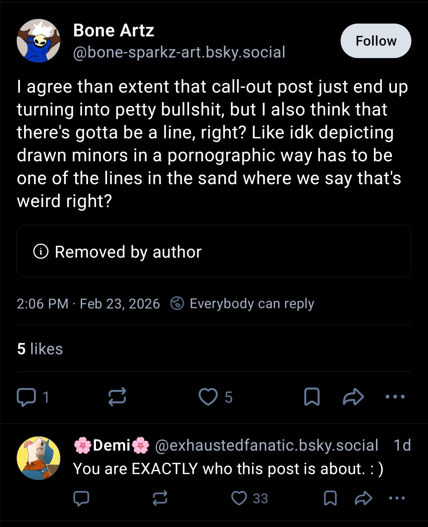This screenshot has height=527, width=428.
Task: Open Bone Artz's profile avatar
Action: coord(39,41)
